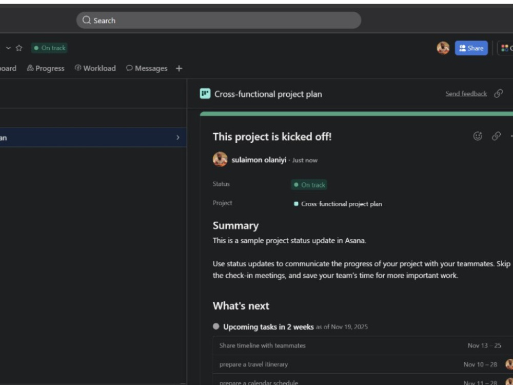513x385 pixels.
Task: Click gray dot beside Upcoming tasks
Action: 216,326
